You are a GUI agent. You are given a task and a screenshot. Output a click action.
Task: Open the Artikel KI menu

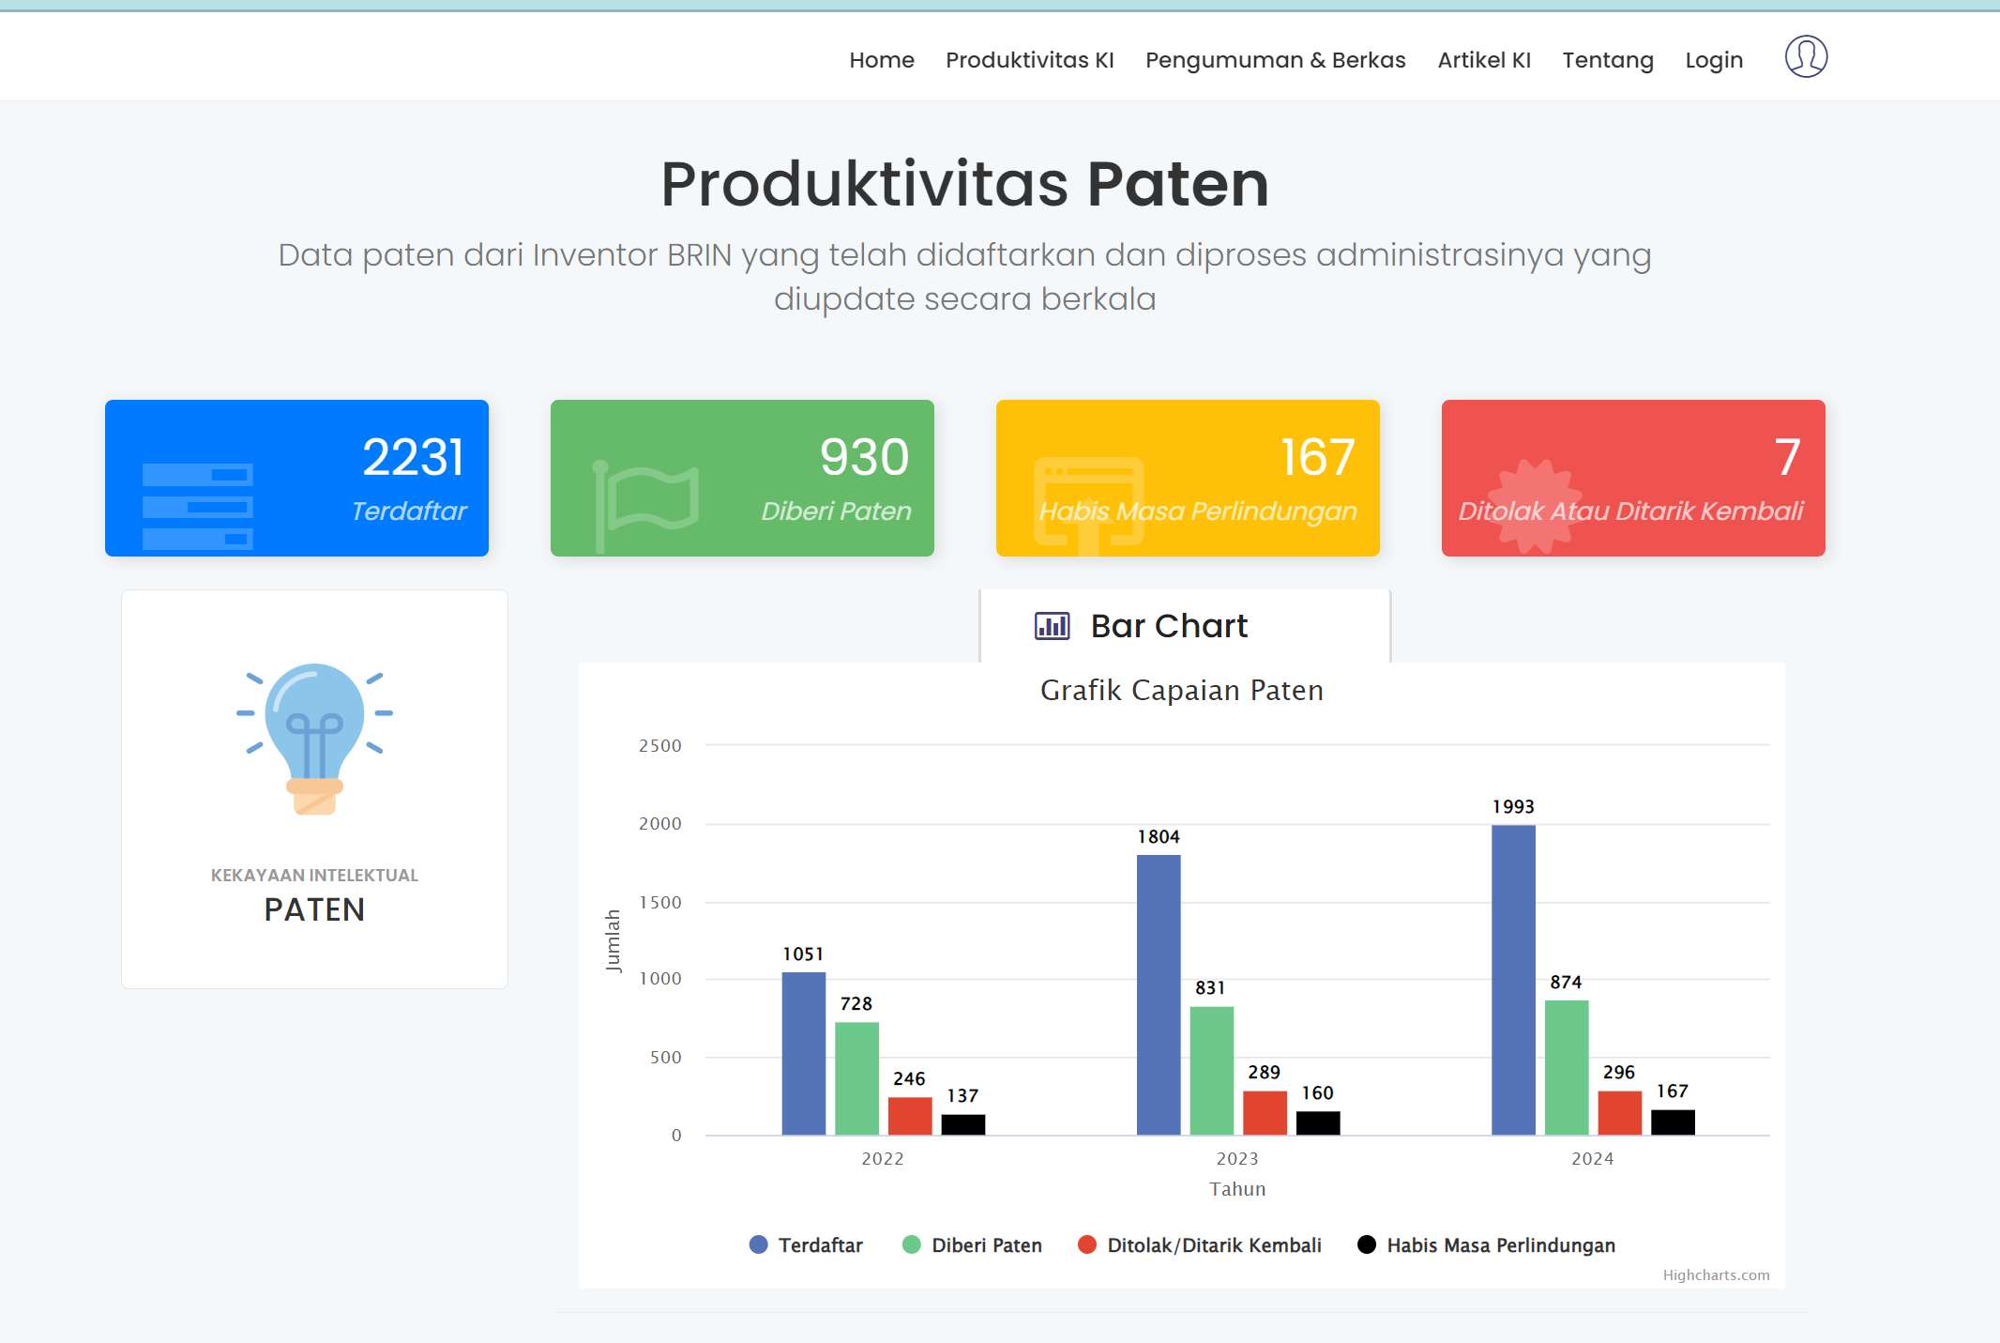coord(1484,60)
